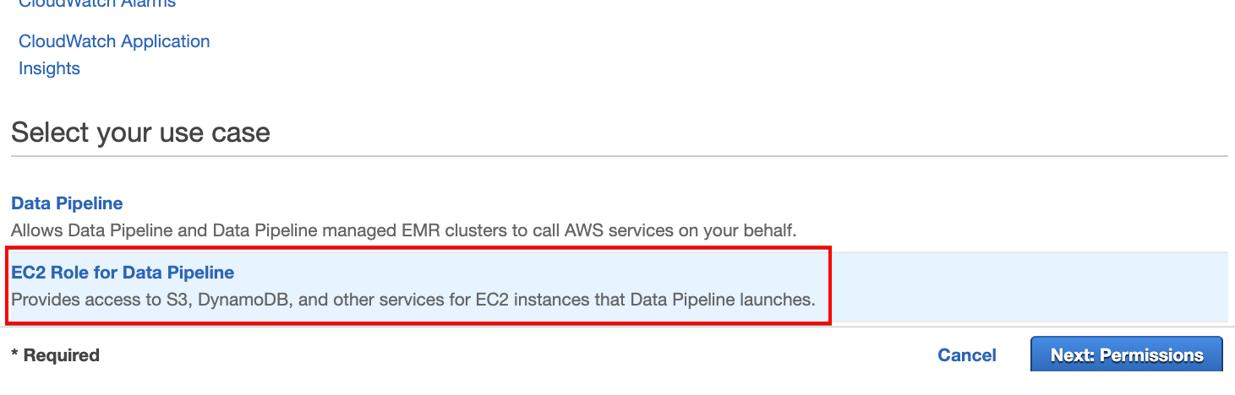Click the '* Required' label
Screen dimensions: 1235x395
[x=55, y=355]
